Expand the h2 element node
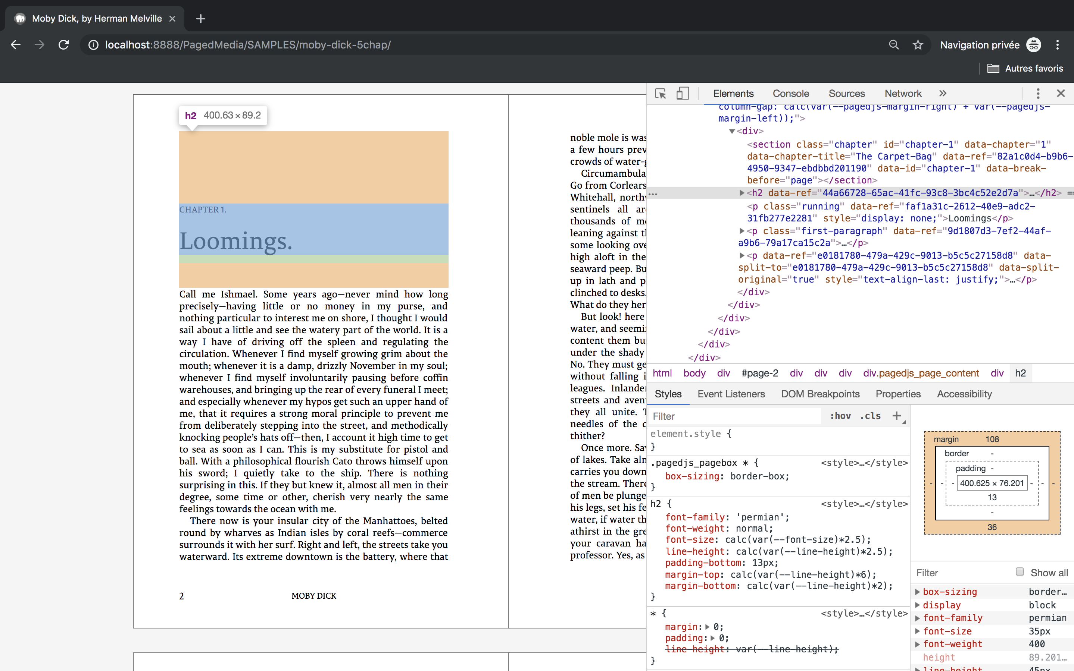1074x671 pixels. [x=742, y=193]
